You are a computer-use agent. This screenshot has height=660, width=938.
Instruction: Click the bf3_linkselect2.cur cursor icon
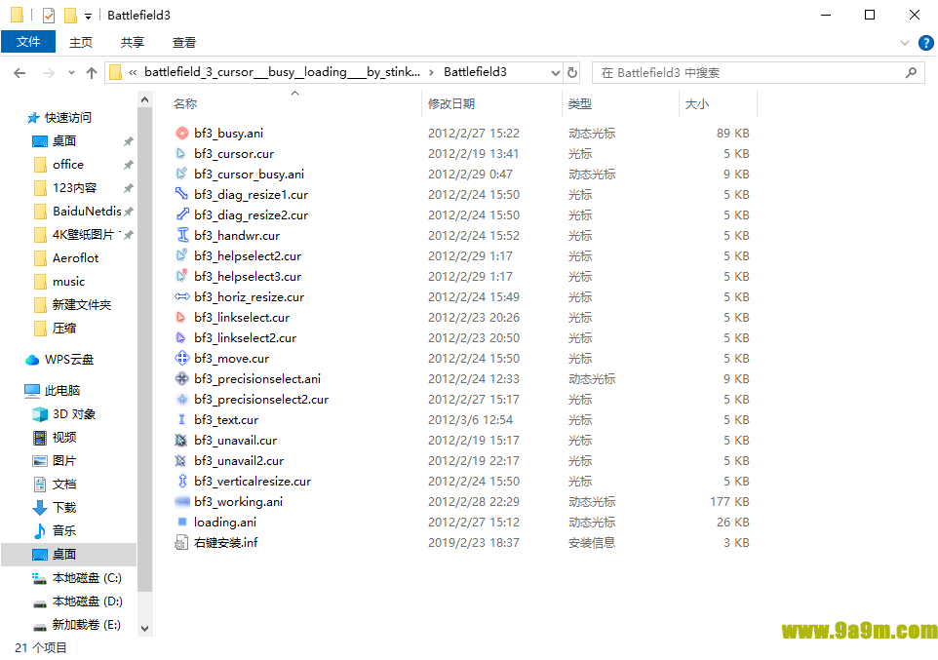[x=182, y=337]
